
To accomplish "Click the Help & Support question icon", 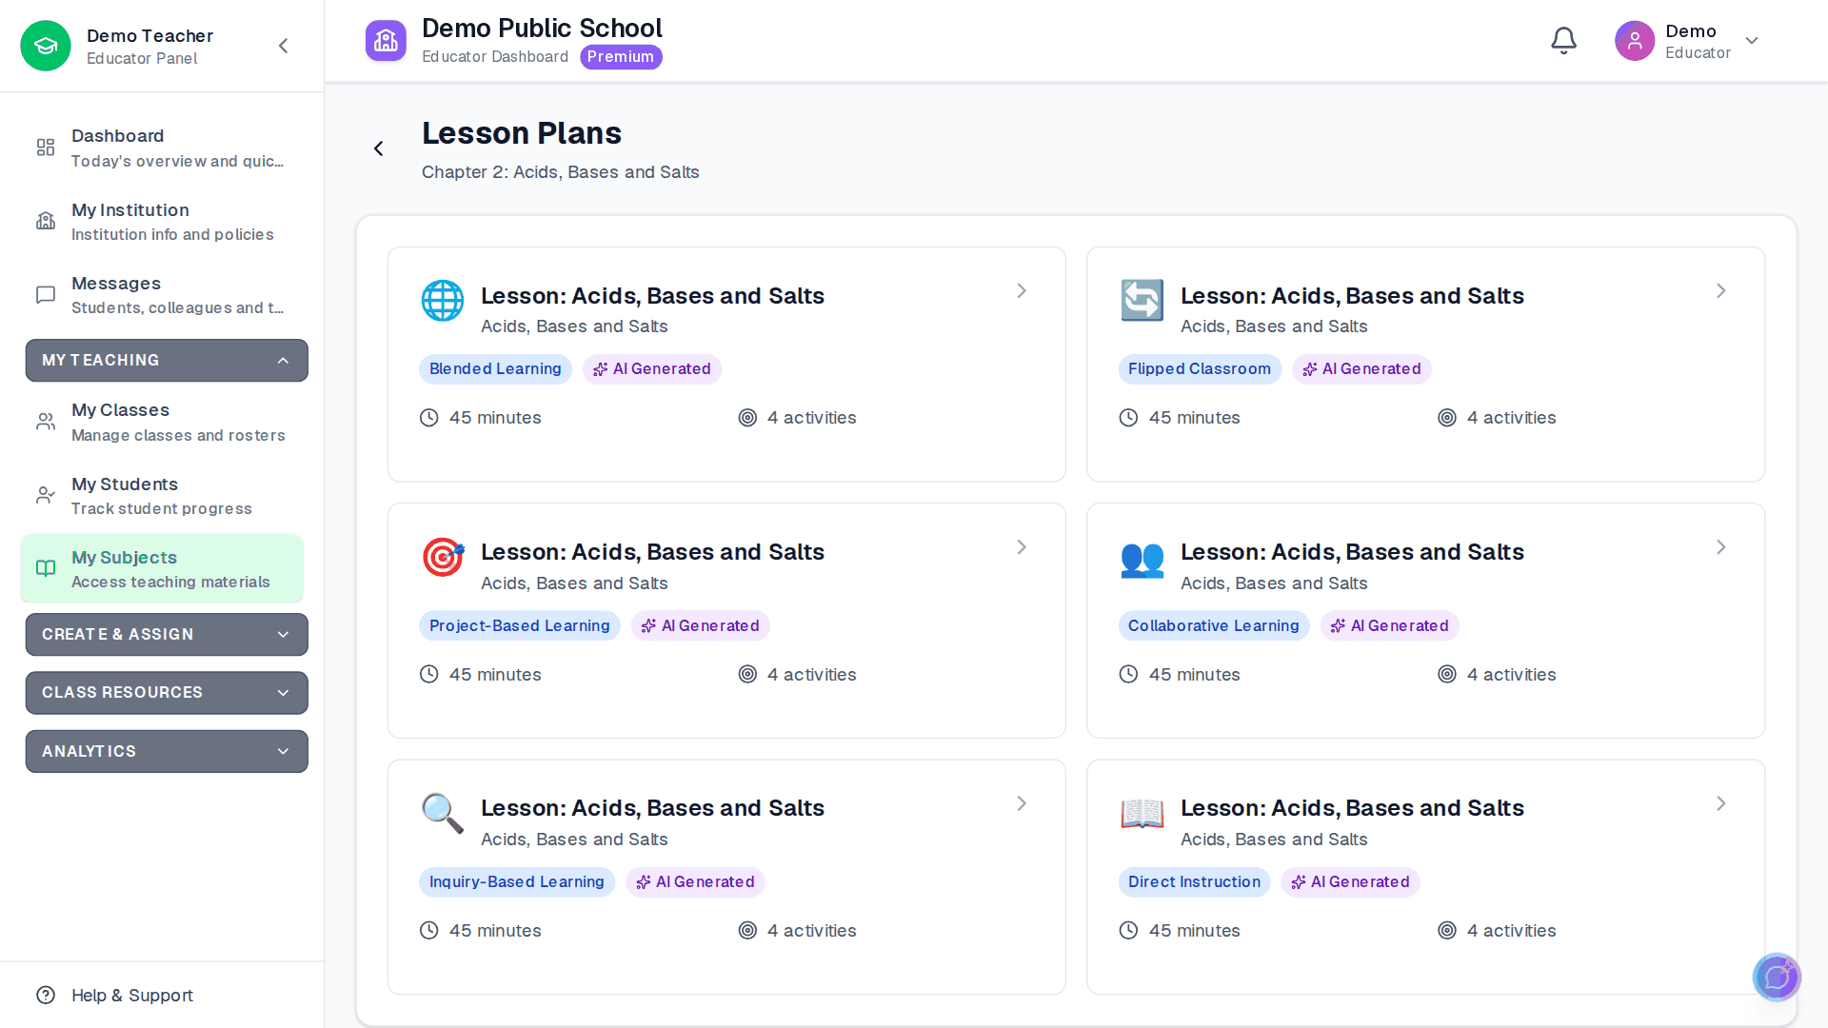I will pos(46,995).
